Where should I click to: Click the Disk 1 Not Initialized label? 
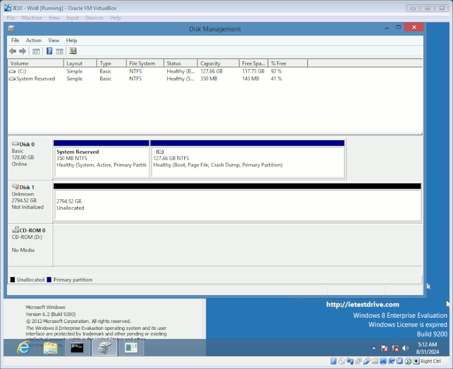pos(30,202)
